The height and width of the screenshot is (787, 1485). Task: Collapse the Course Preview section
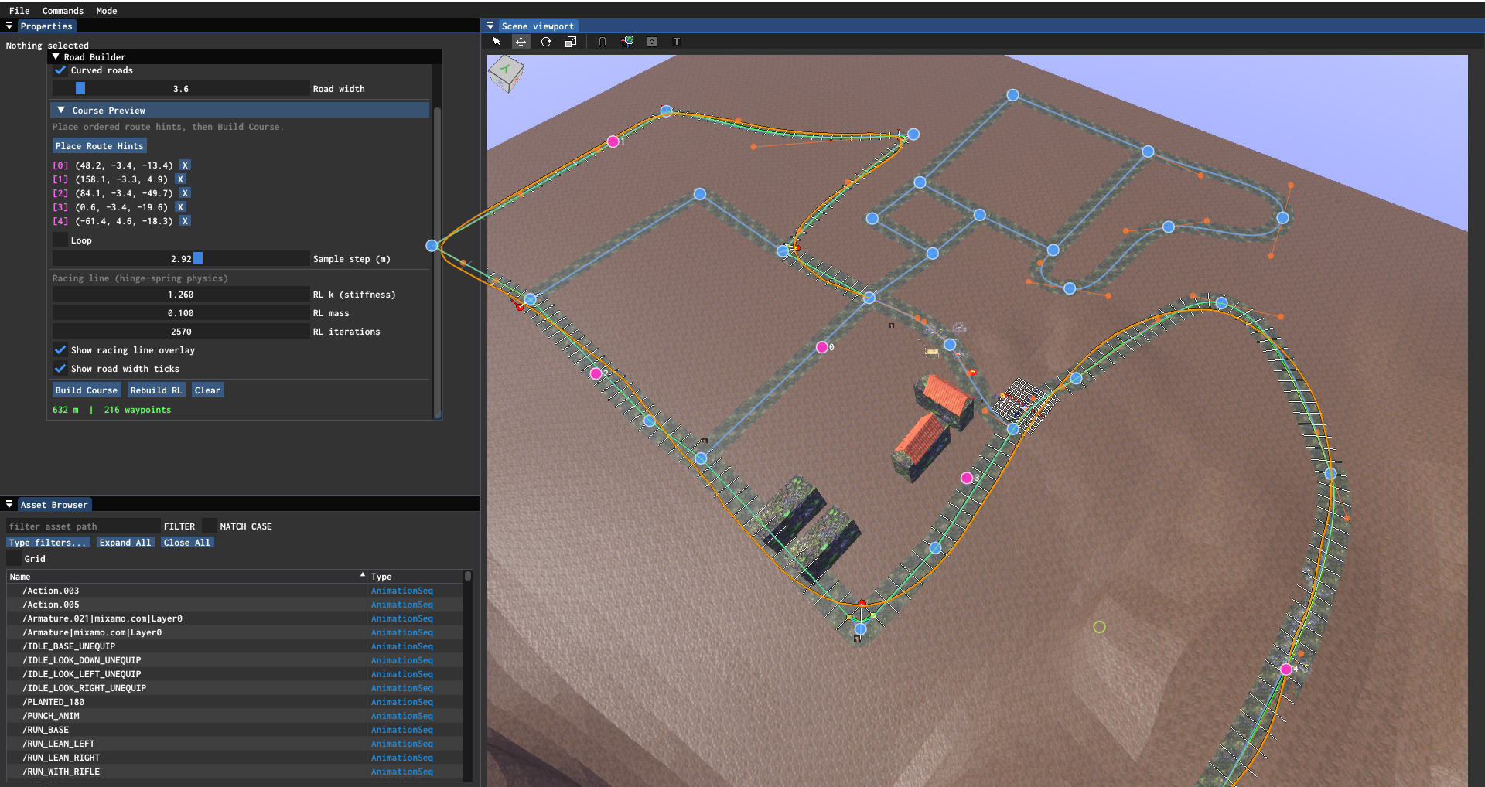pos(61,111)
